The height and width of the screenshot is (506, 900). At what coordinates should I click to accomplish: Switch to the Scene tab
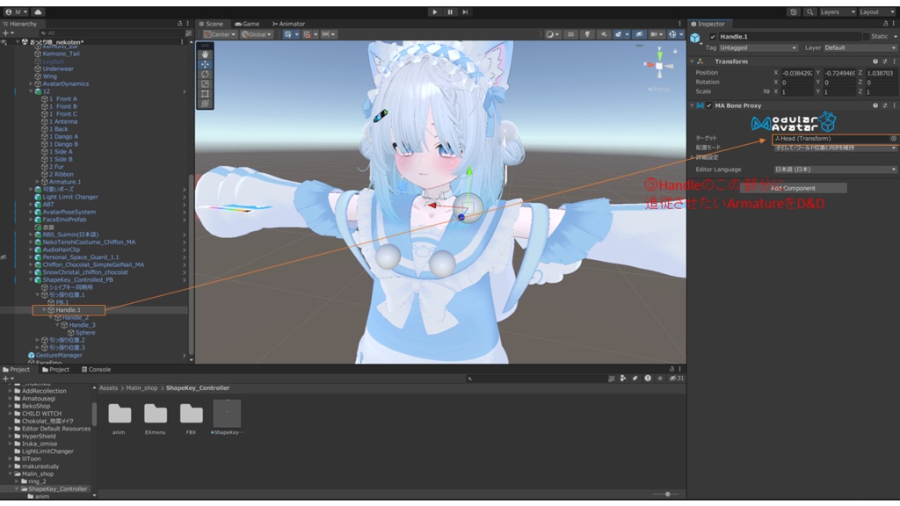(x=211, y=24)
